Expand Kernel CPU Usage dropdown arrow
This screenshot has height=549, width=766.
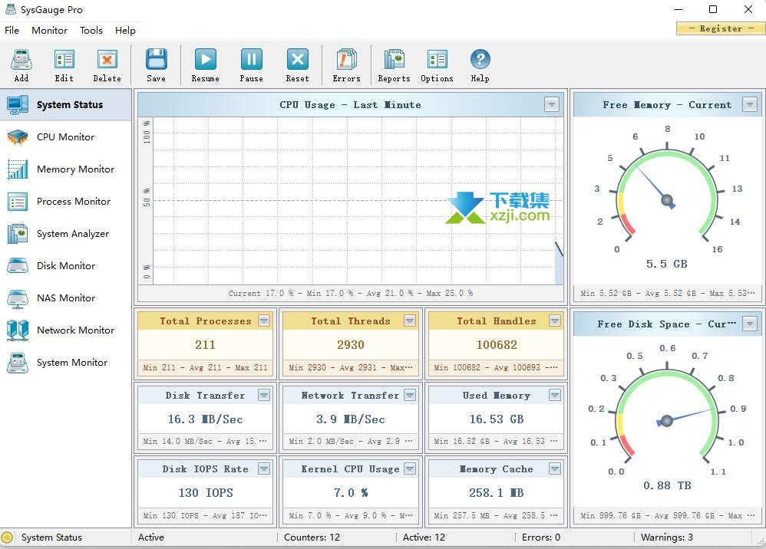click(x=410, y=468)
